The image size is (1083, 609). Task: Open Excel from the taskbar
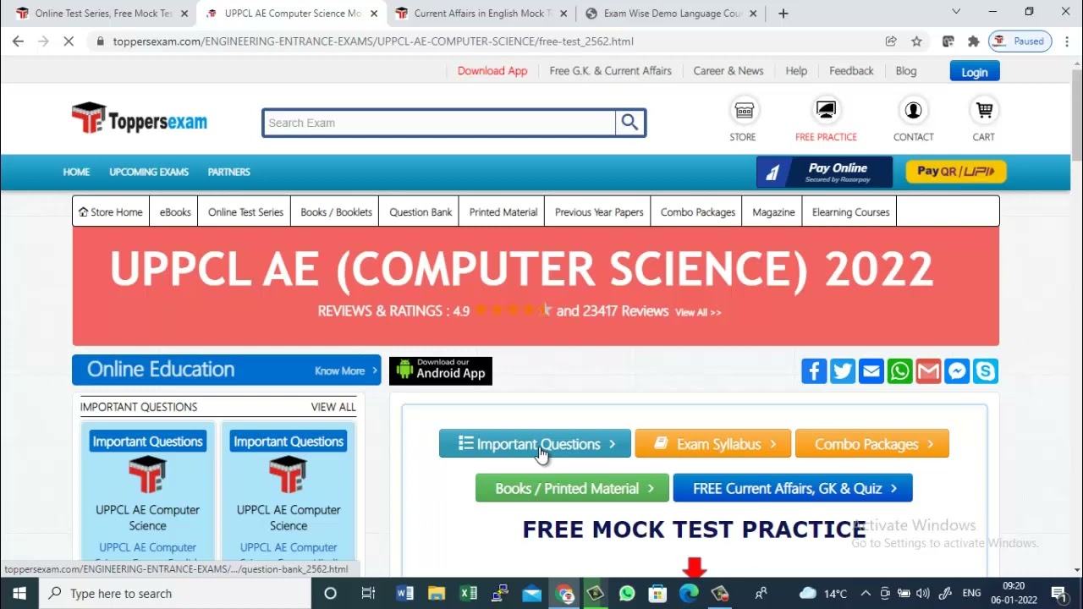point(468,594)
